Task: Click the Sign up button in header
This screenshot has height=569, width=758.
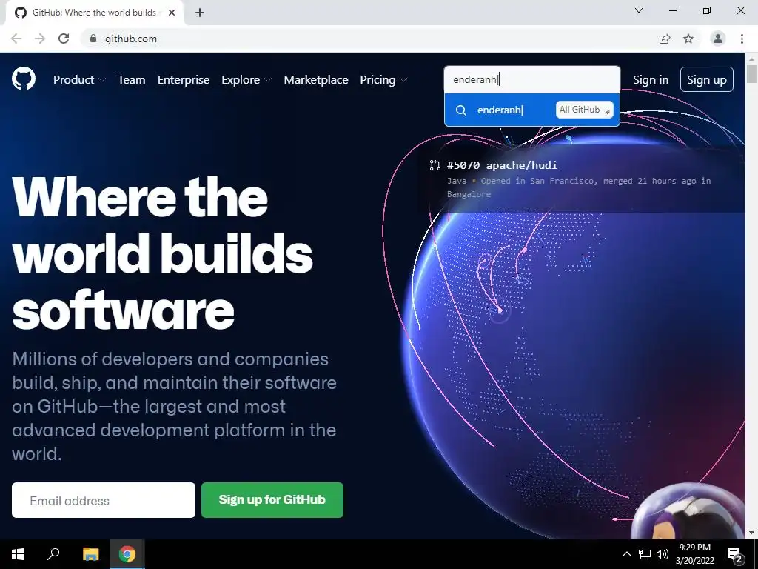Action: pos(707,79)
